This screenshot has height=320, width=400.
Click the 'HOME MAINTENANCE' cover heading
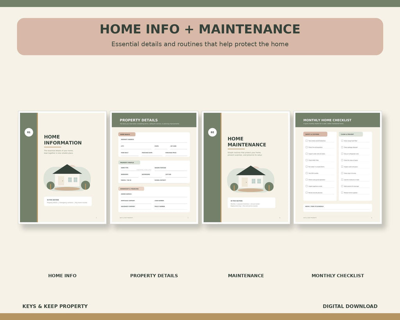[x=247, y=141]
